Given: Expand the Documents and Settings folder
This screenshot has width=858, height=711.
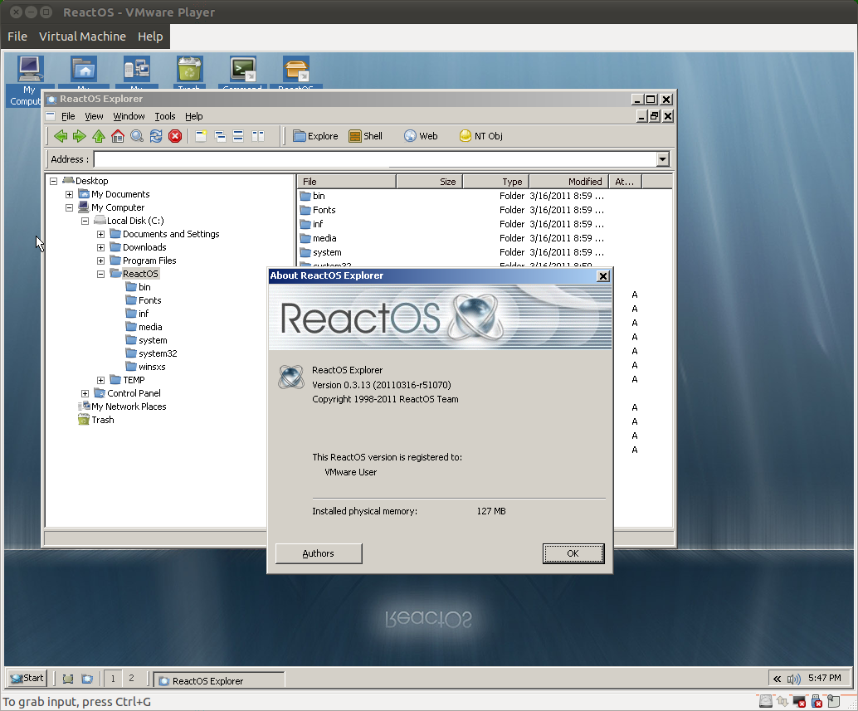Looking at the screenshot, I should coord(100,234).
